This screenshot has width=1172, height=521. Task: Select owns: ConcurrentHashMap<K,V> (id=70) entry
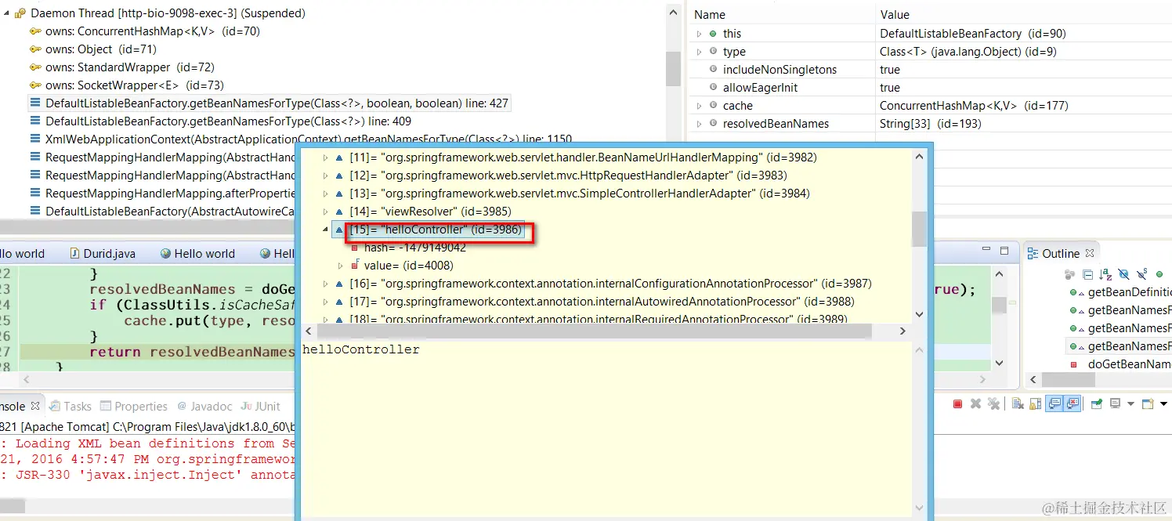(x=145, y=31)
